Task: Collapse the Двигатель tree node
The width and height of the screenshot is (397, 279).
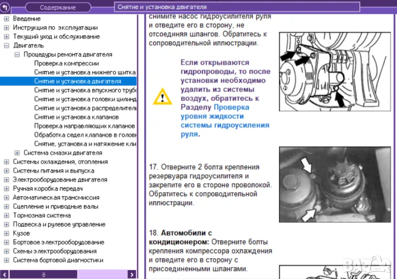Action: pyautogui.click(x=6, y=46)
